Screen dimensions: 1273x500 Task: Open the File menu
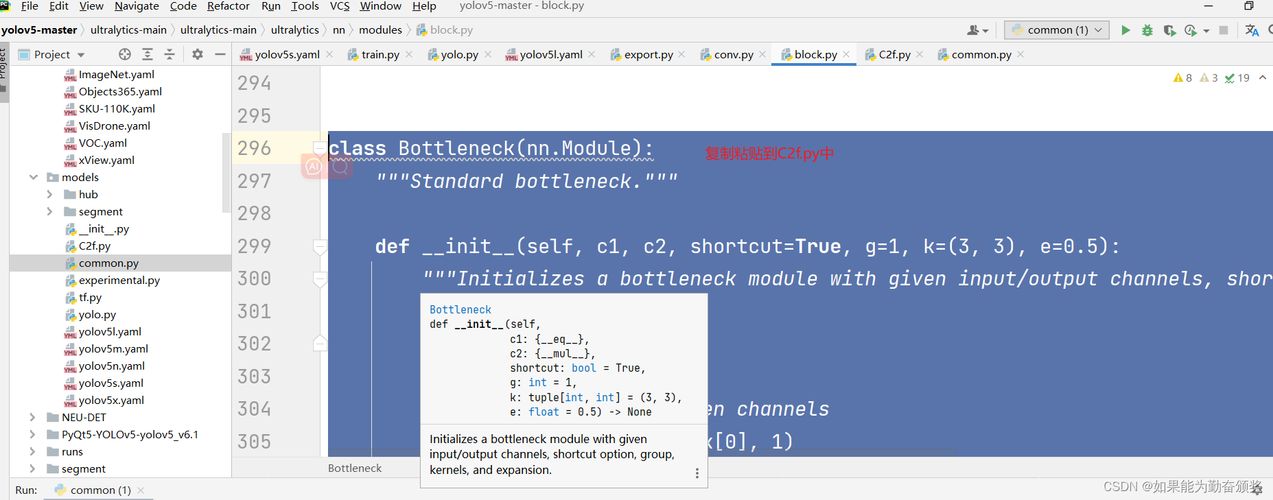click(x=30, y=6)
